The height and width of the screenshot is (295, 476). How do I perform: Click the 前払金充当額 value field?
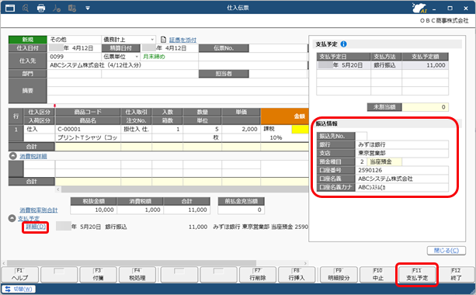click(x=241, y=210)
